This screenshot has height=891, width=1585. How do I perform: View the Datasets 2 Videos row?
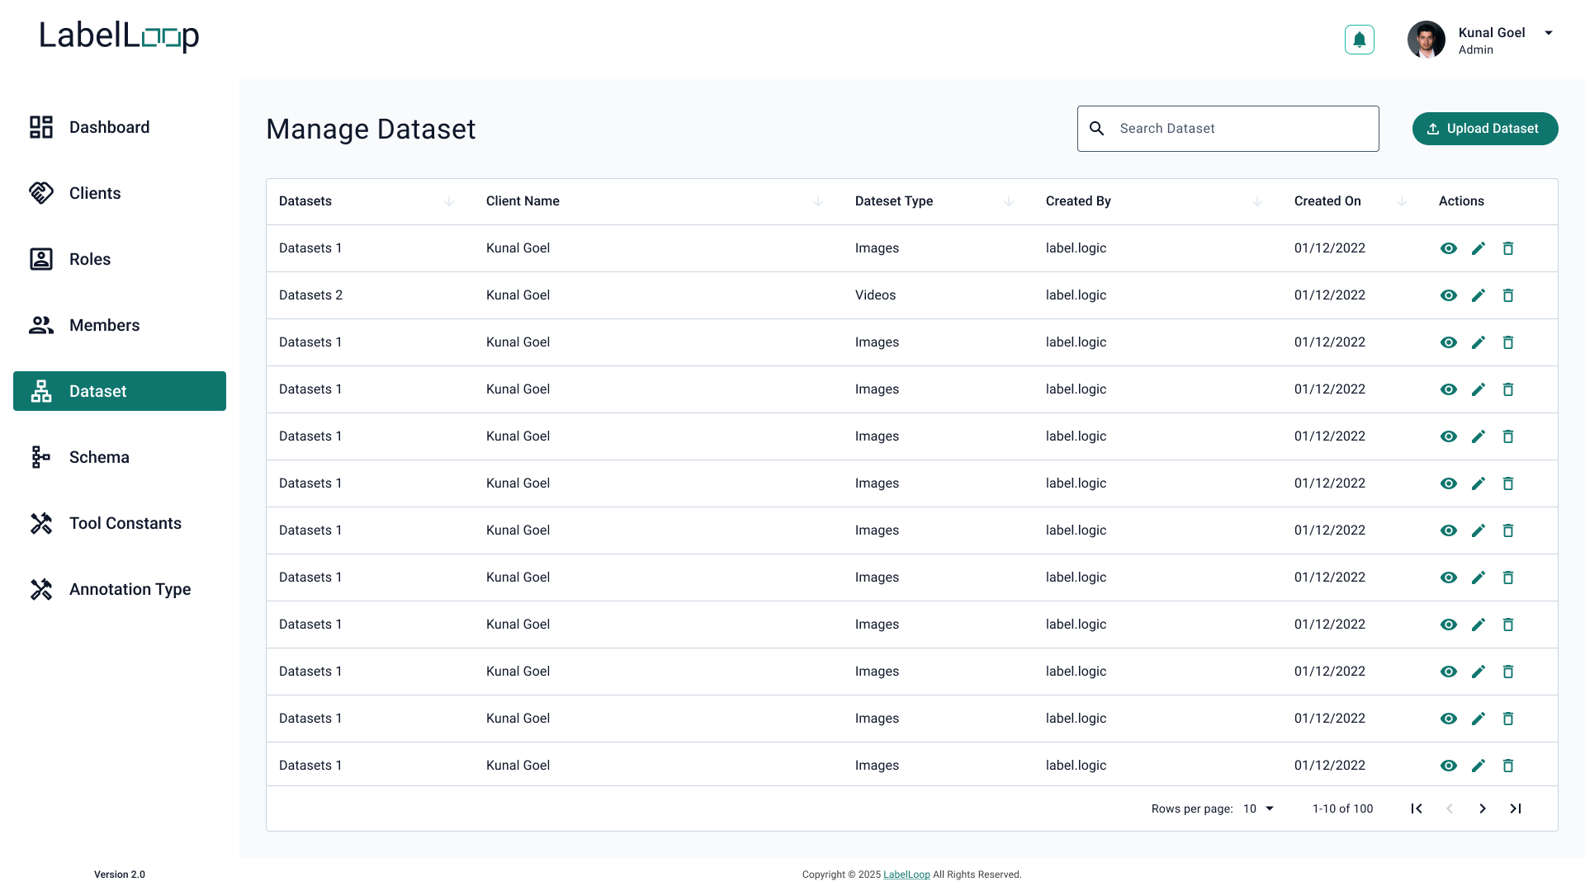(x=1449, y=295)
